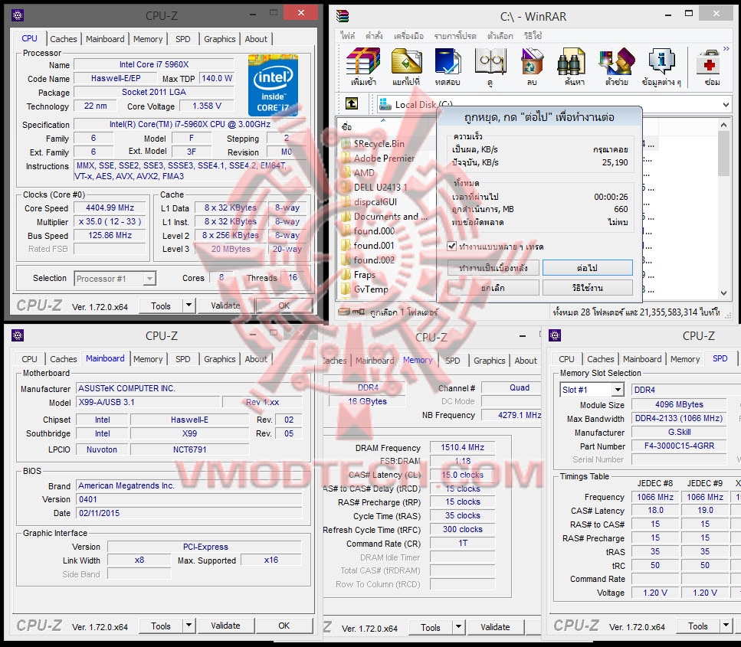Switch to Mainboard tab in top CPU-Z window
This screenshot has height=647, width=741.
[105, 39]
